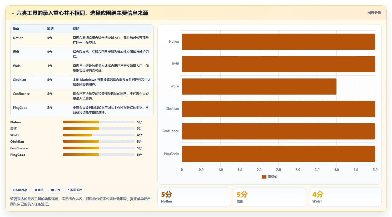
Task: Click the Chart.js chip
Action: coord(20,190)
